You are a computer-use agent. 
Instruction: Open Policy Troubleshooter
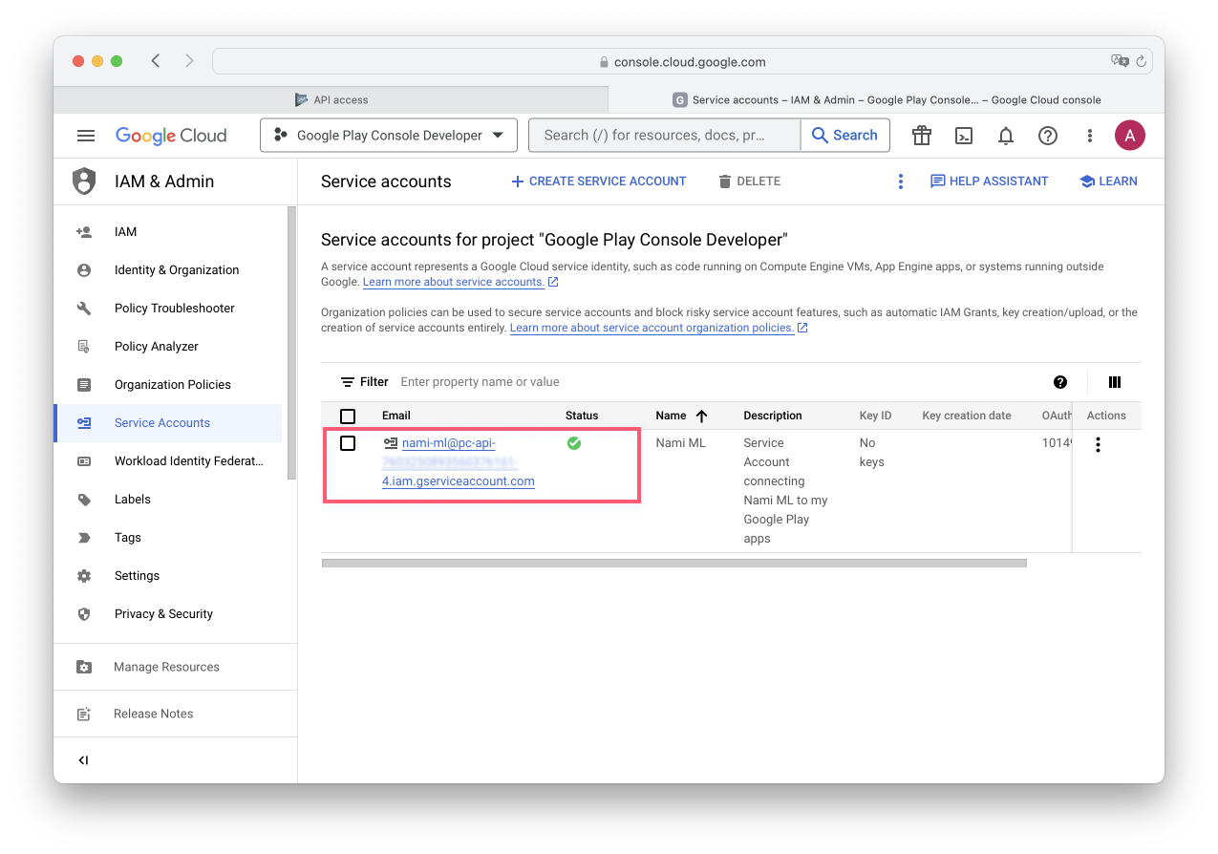pos(168,309)
